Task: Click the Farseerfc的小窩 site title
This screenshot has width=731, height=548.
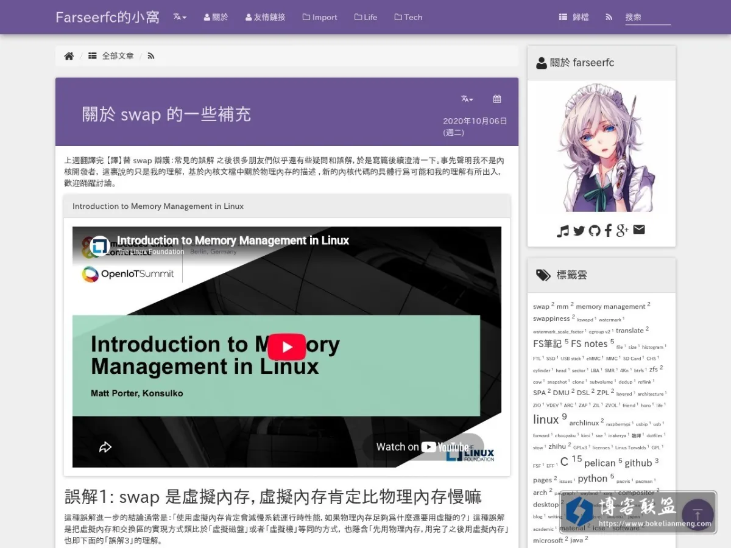Action: point(107,17)
